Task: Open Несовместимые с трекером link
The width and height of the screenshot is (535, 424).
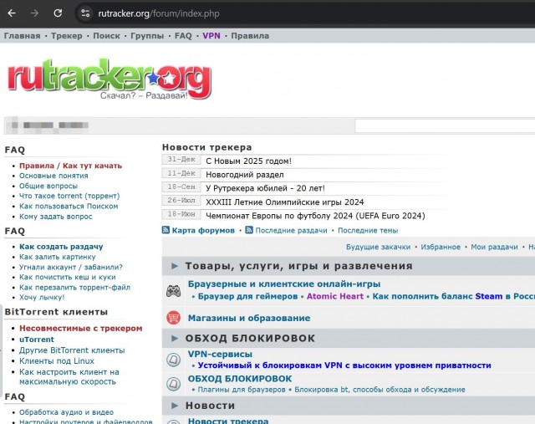Action: [81, 329]
